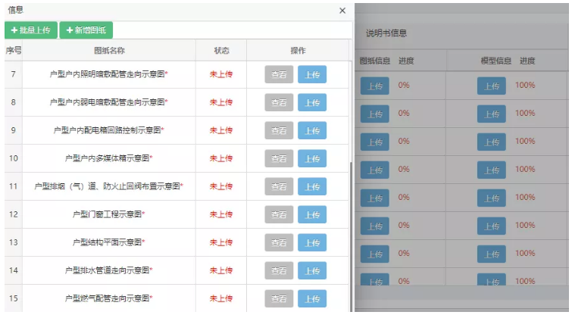572x315 pixels.
Task: Click 查看 for row 15 燃气配管走向示意图
Action: (279, 298)
